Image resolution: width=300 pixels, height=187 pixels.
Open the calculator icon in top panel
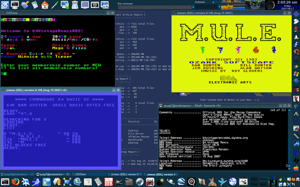coord(35,5)
